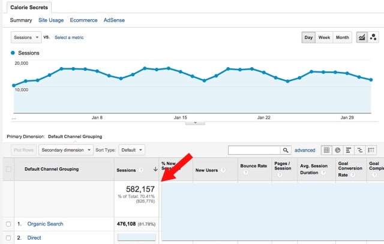Switch to the Ecommerce tab
Viewport: 384px width, 244px height.
coord(83,20)
